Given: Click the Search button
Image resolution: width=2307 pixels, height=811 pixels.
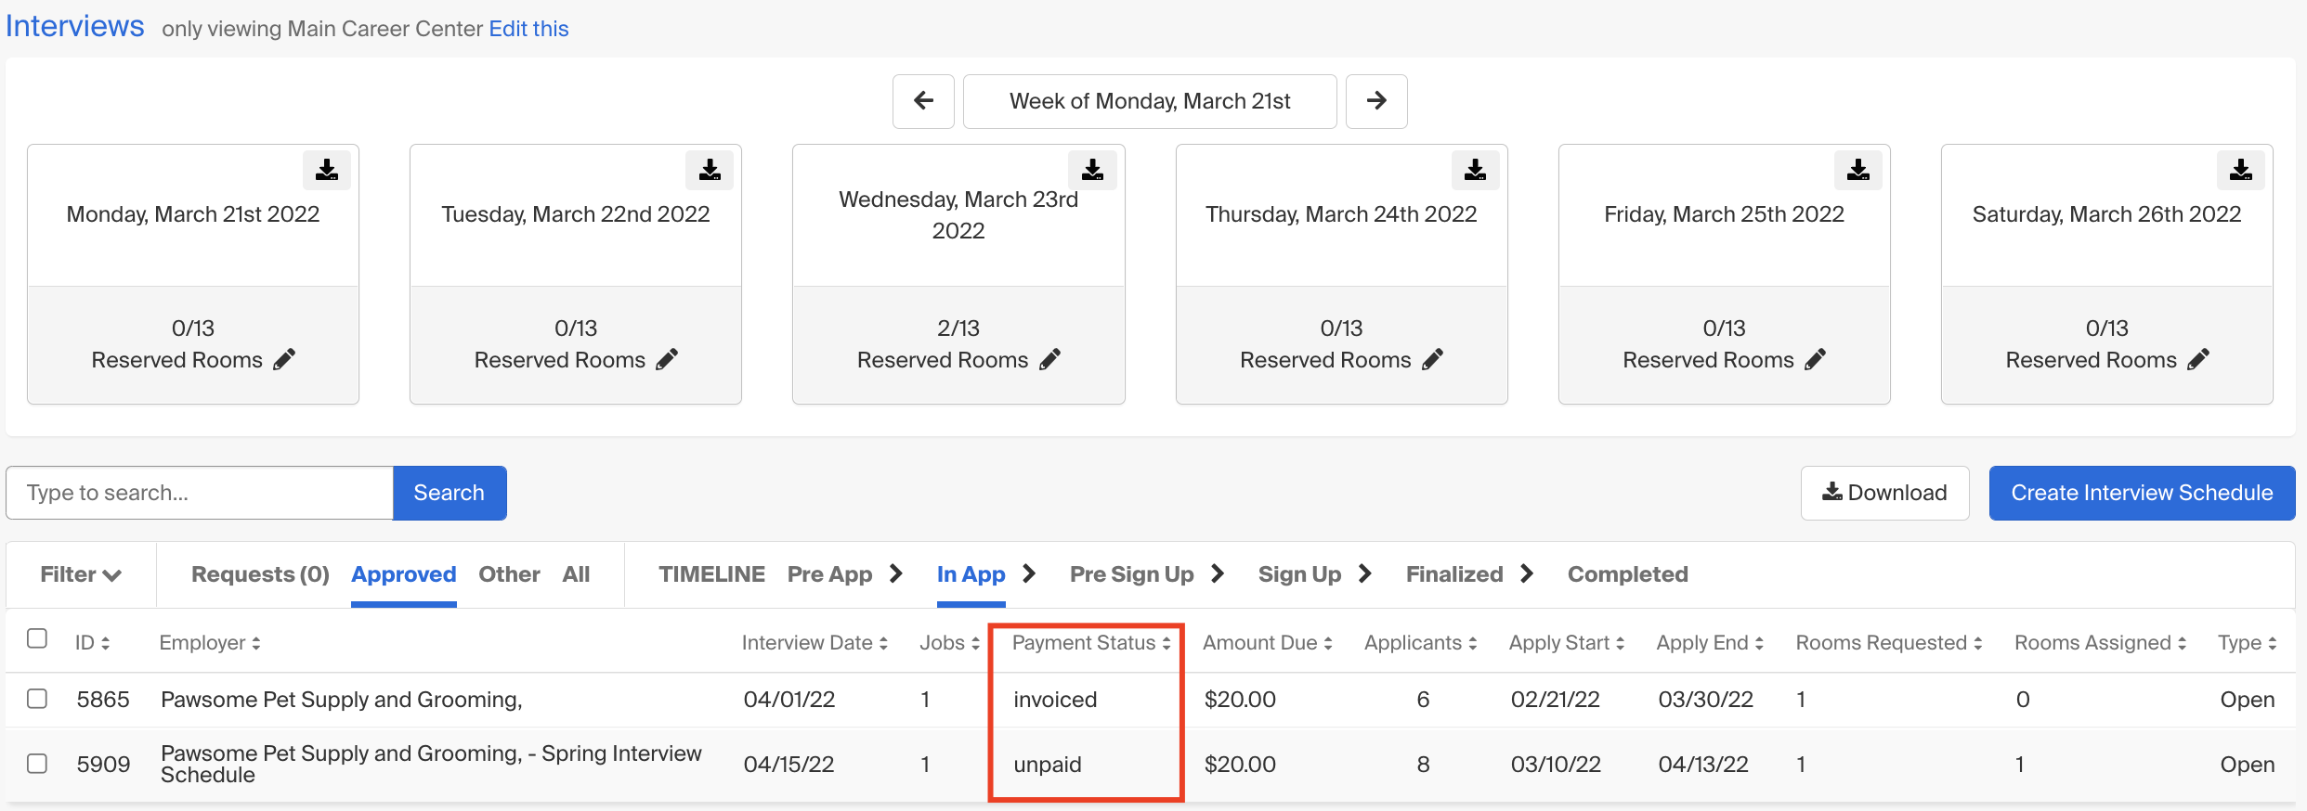Looking at the screenshot, I should coord(450,493).
